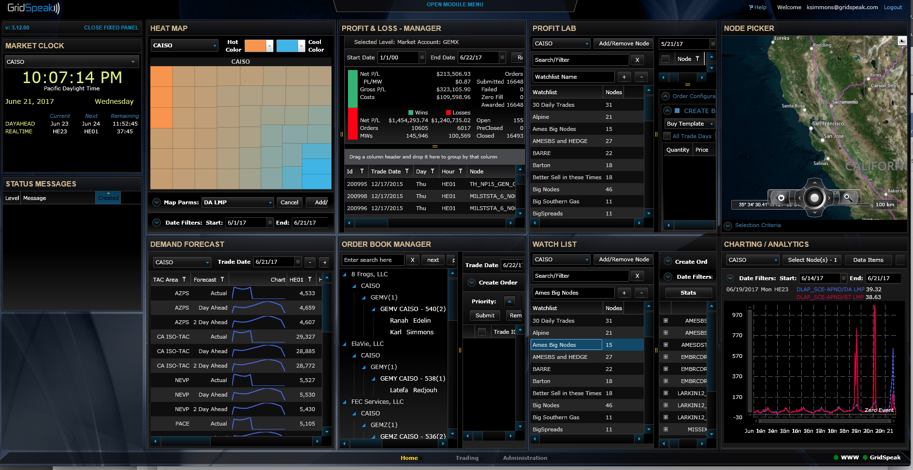Image resolution: width=913 pixels, height=470 pixels.
Task: Open filter on Id column in Profit & Loss
Action: 362,171
